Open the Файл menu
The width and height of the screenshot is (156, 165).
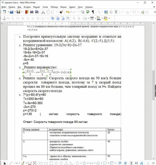pos(4,7)
